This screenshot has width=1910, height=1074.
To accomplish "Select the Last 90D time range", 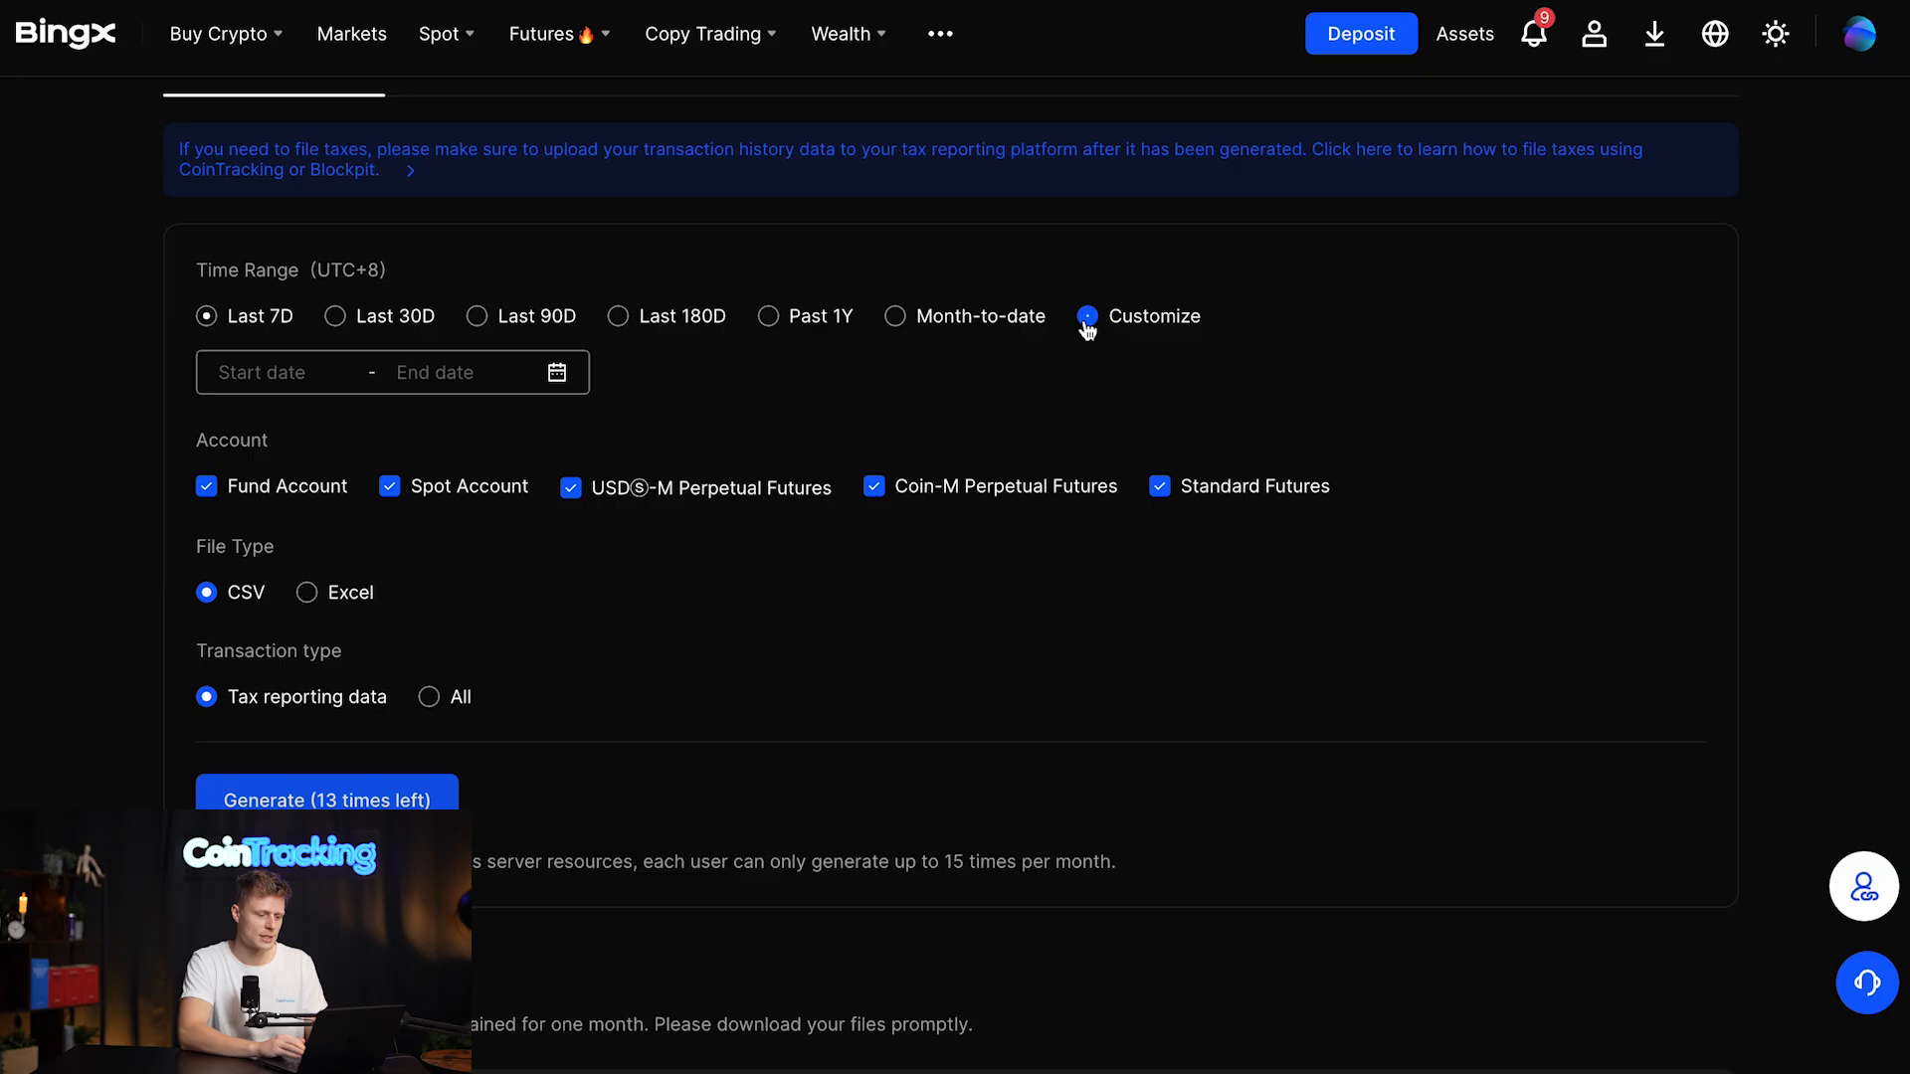I will pos(521,316).
